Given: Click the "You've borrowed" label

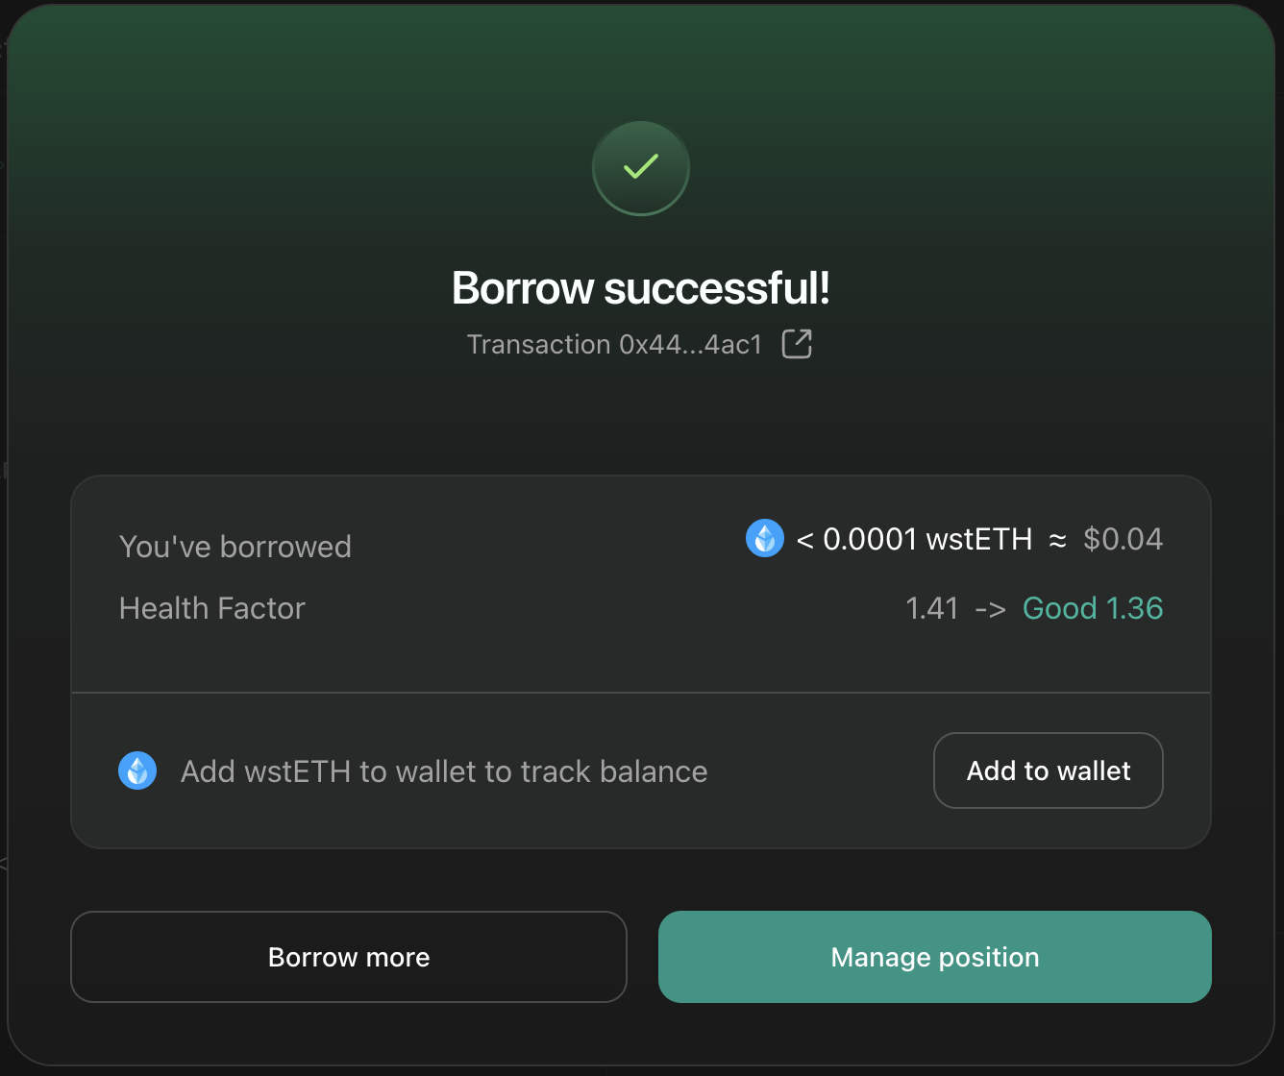Looking at the screenshot, I should tap(235, 547).
